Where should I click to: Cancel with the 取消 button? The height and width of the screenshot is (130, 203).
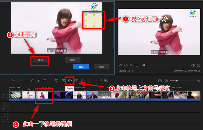tap(101, 67)
